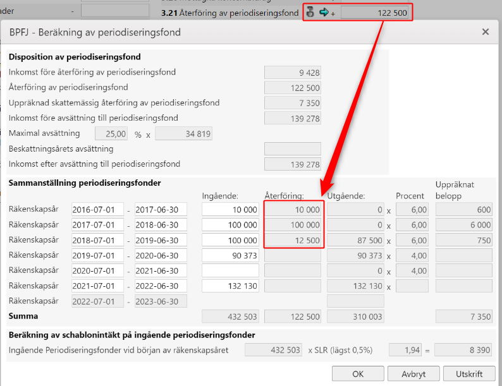Click Ingående field with 10 000
The image size is (502, 386).
230,210
